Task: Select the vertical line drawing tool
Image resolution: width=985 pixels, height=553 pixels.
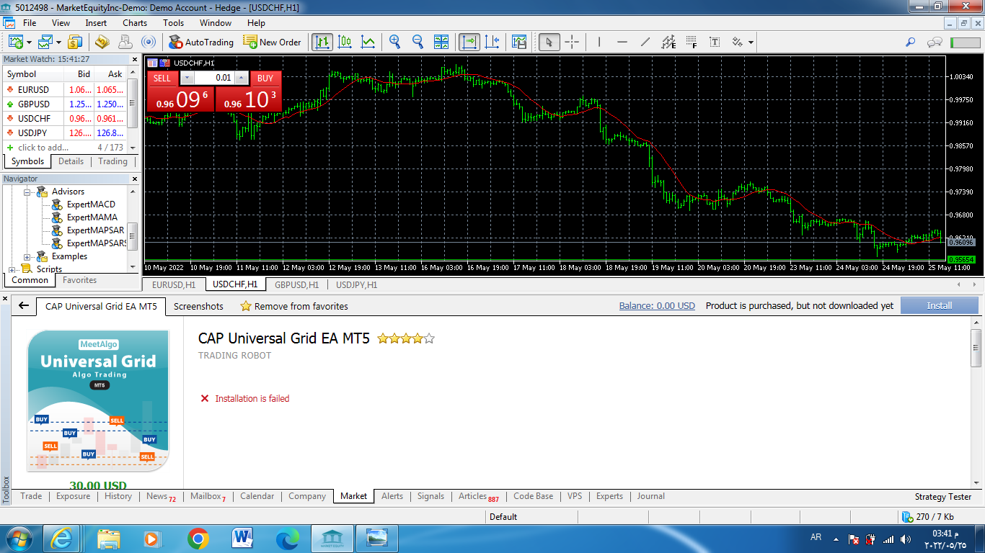Action: (x=599, y=42)
